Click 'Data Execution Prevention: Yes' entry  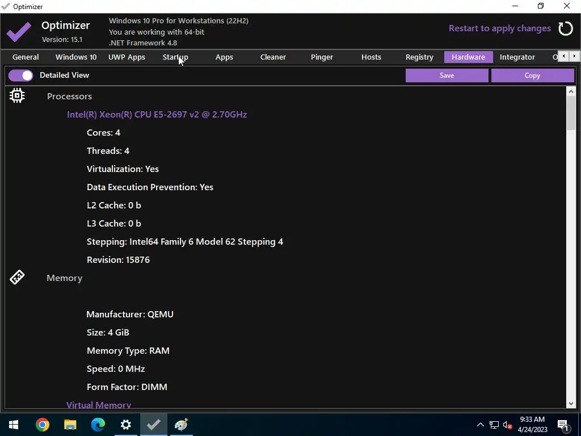[x=150, y=187]
